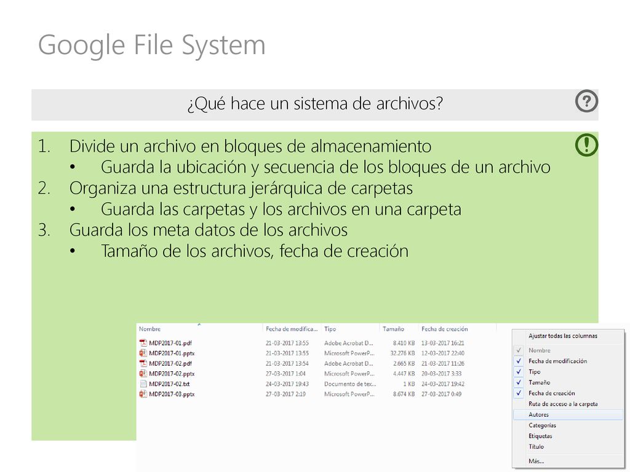This screenshot has width=630, height=472.
Task: Enable Ruta de acceso a la carpeta column
Action: click(x=563, y=404)
